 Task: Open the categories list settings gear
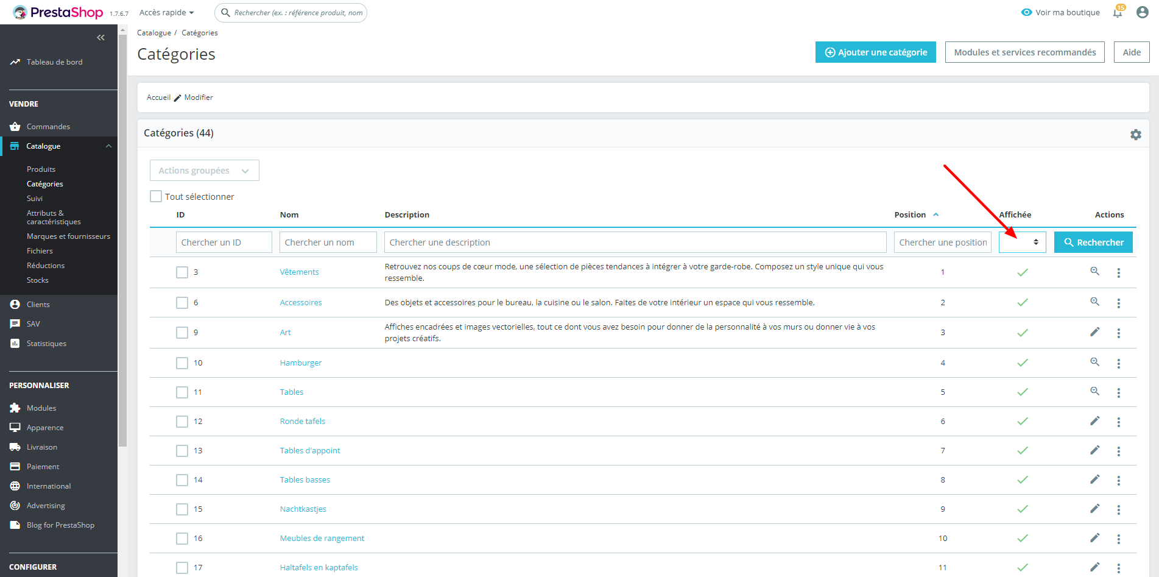[x=1136, y=135]
